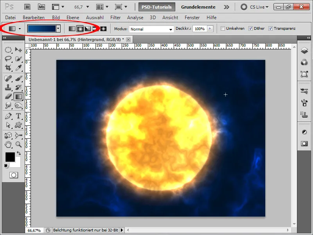Toggle the Transparenz checkbox
The height and width of the screenshot is (235, 313).
pos(270,29)
